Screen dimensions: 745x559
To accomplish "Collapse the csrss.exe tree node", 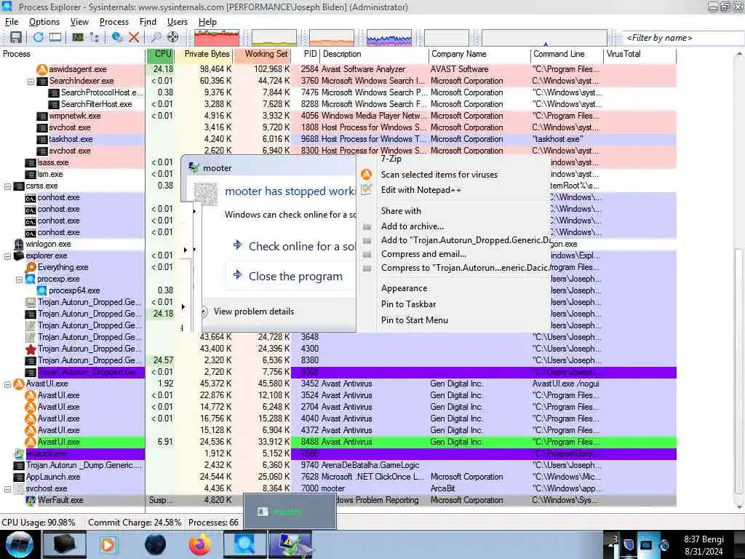I will (7, 186).
